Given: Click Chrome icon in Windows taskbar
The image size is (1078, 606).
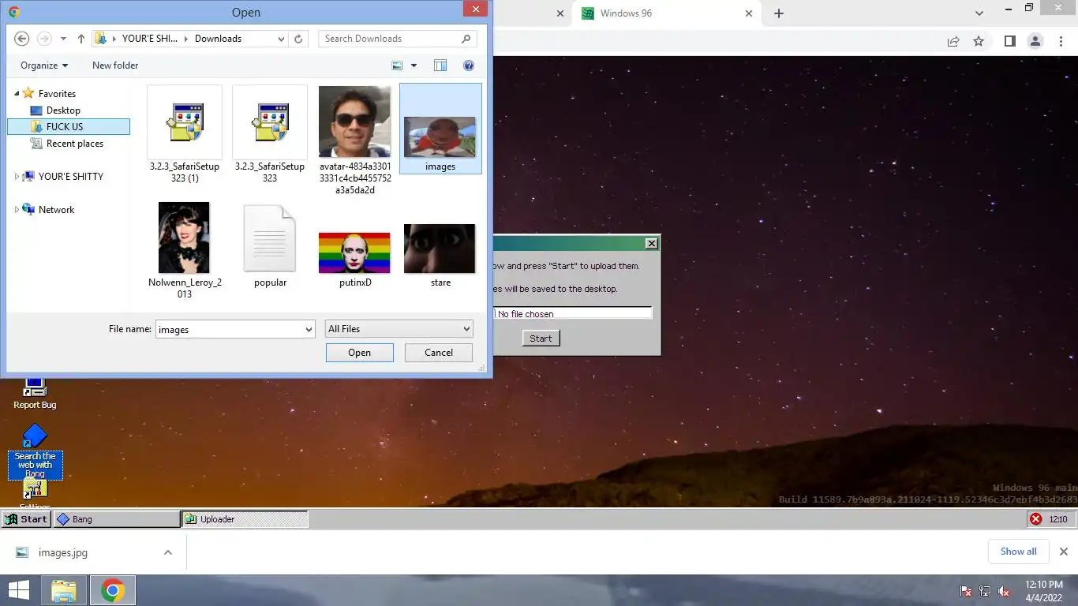Looking at the screenshot, I should click(113, 590).
